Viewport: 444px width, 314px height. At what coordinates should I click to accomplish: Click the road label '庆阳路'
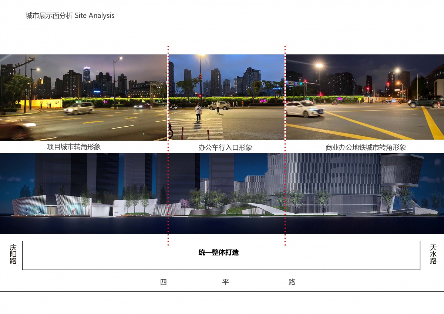coord(13,254)
